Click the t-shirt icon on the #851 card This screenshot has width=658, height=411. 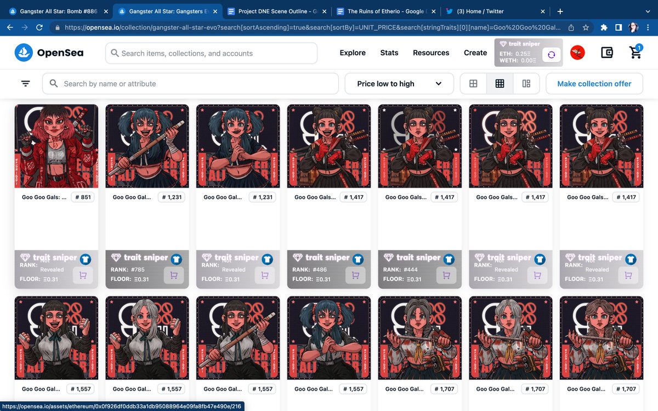(x=85, y=259)
